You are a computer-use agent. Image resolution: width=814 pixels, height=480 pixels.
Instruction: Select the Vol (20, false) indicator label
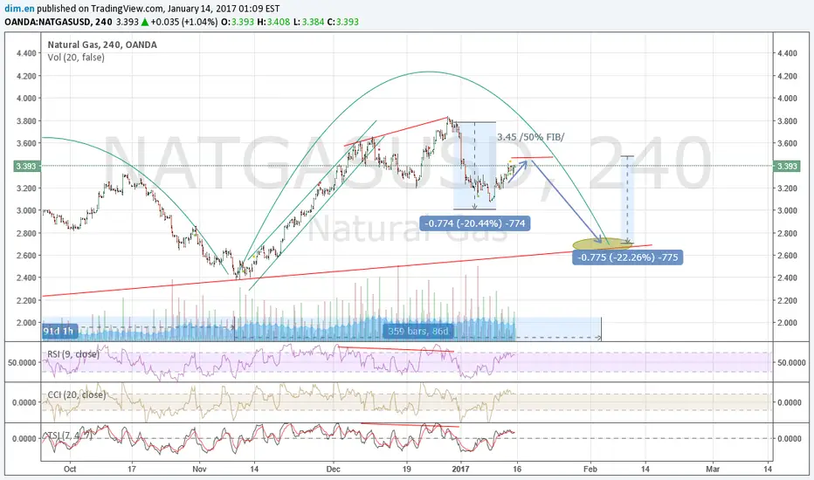(76, 57)
